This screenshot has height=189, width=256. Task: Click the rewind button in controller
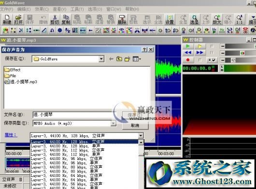[x=188, y=53]
